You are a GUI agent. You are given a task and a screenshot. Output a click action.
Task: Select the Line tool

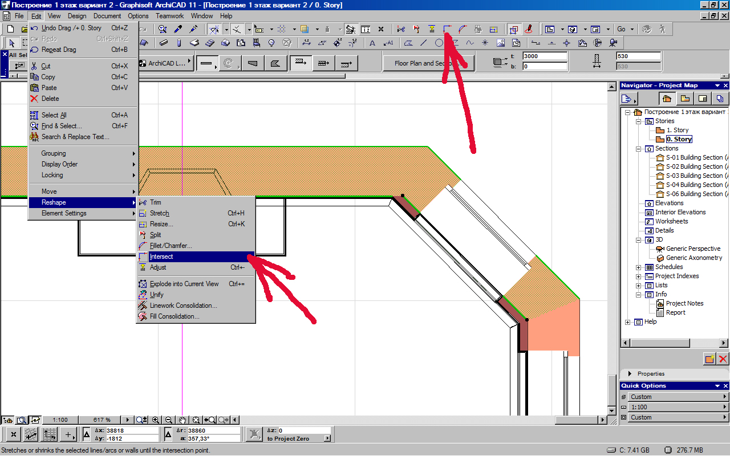(424, 43)
